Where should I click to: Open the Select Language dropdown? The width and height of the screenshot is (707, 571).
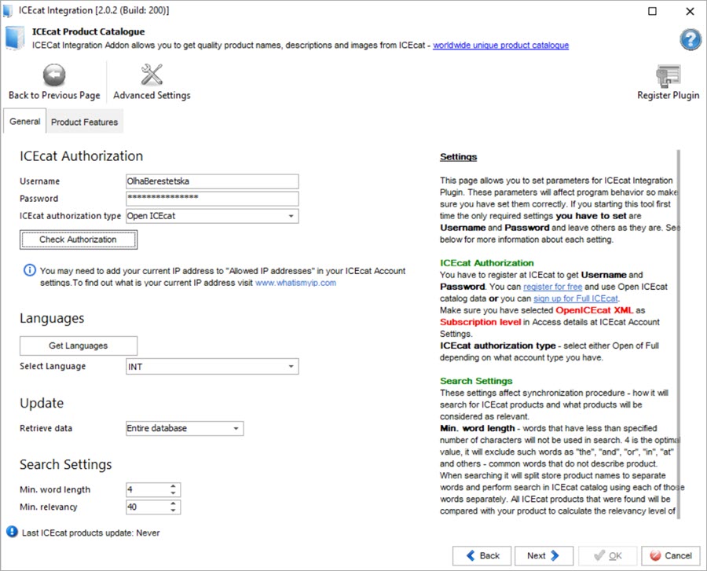click(212, 366)
